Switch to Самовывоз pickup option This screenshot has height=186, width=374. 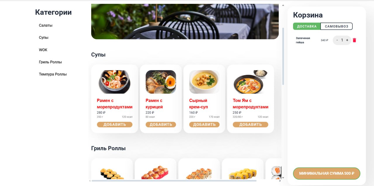coord(337,26)
